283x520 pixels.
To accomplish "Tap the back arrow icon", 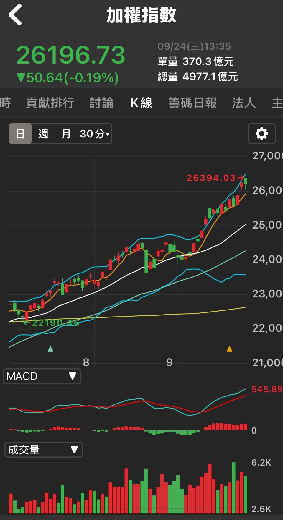I will pyautogui.click(x=15, y=14).
